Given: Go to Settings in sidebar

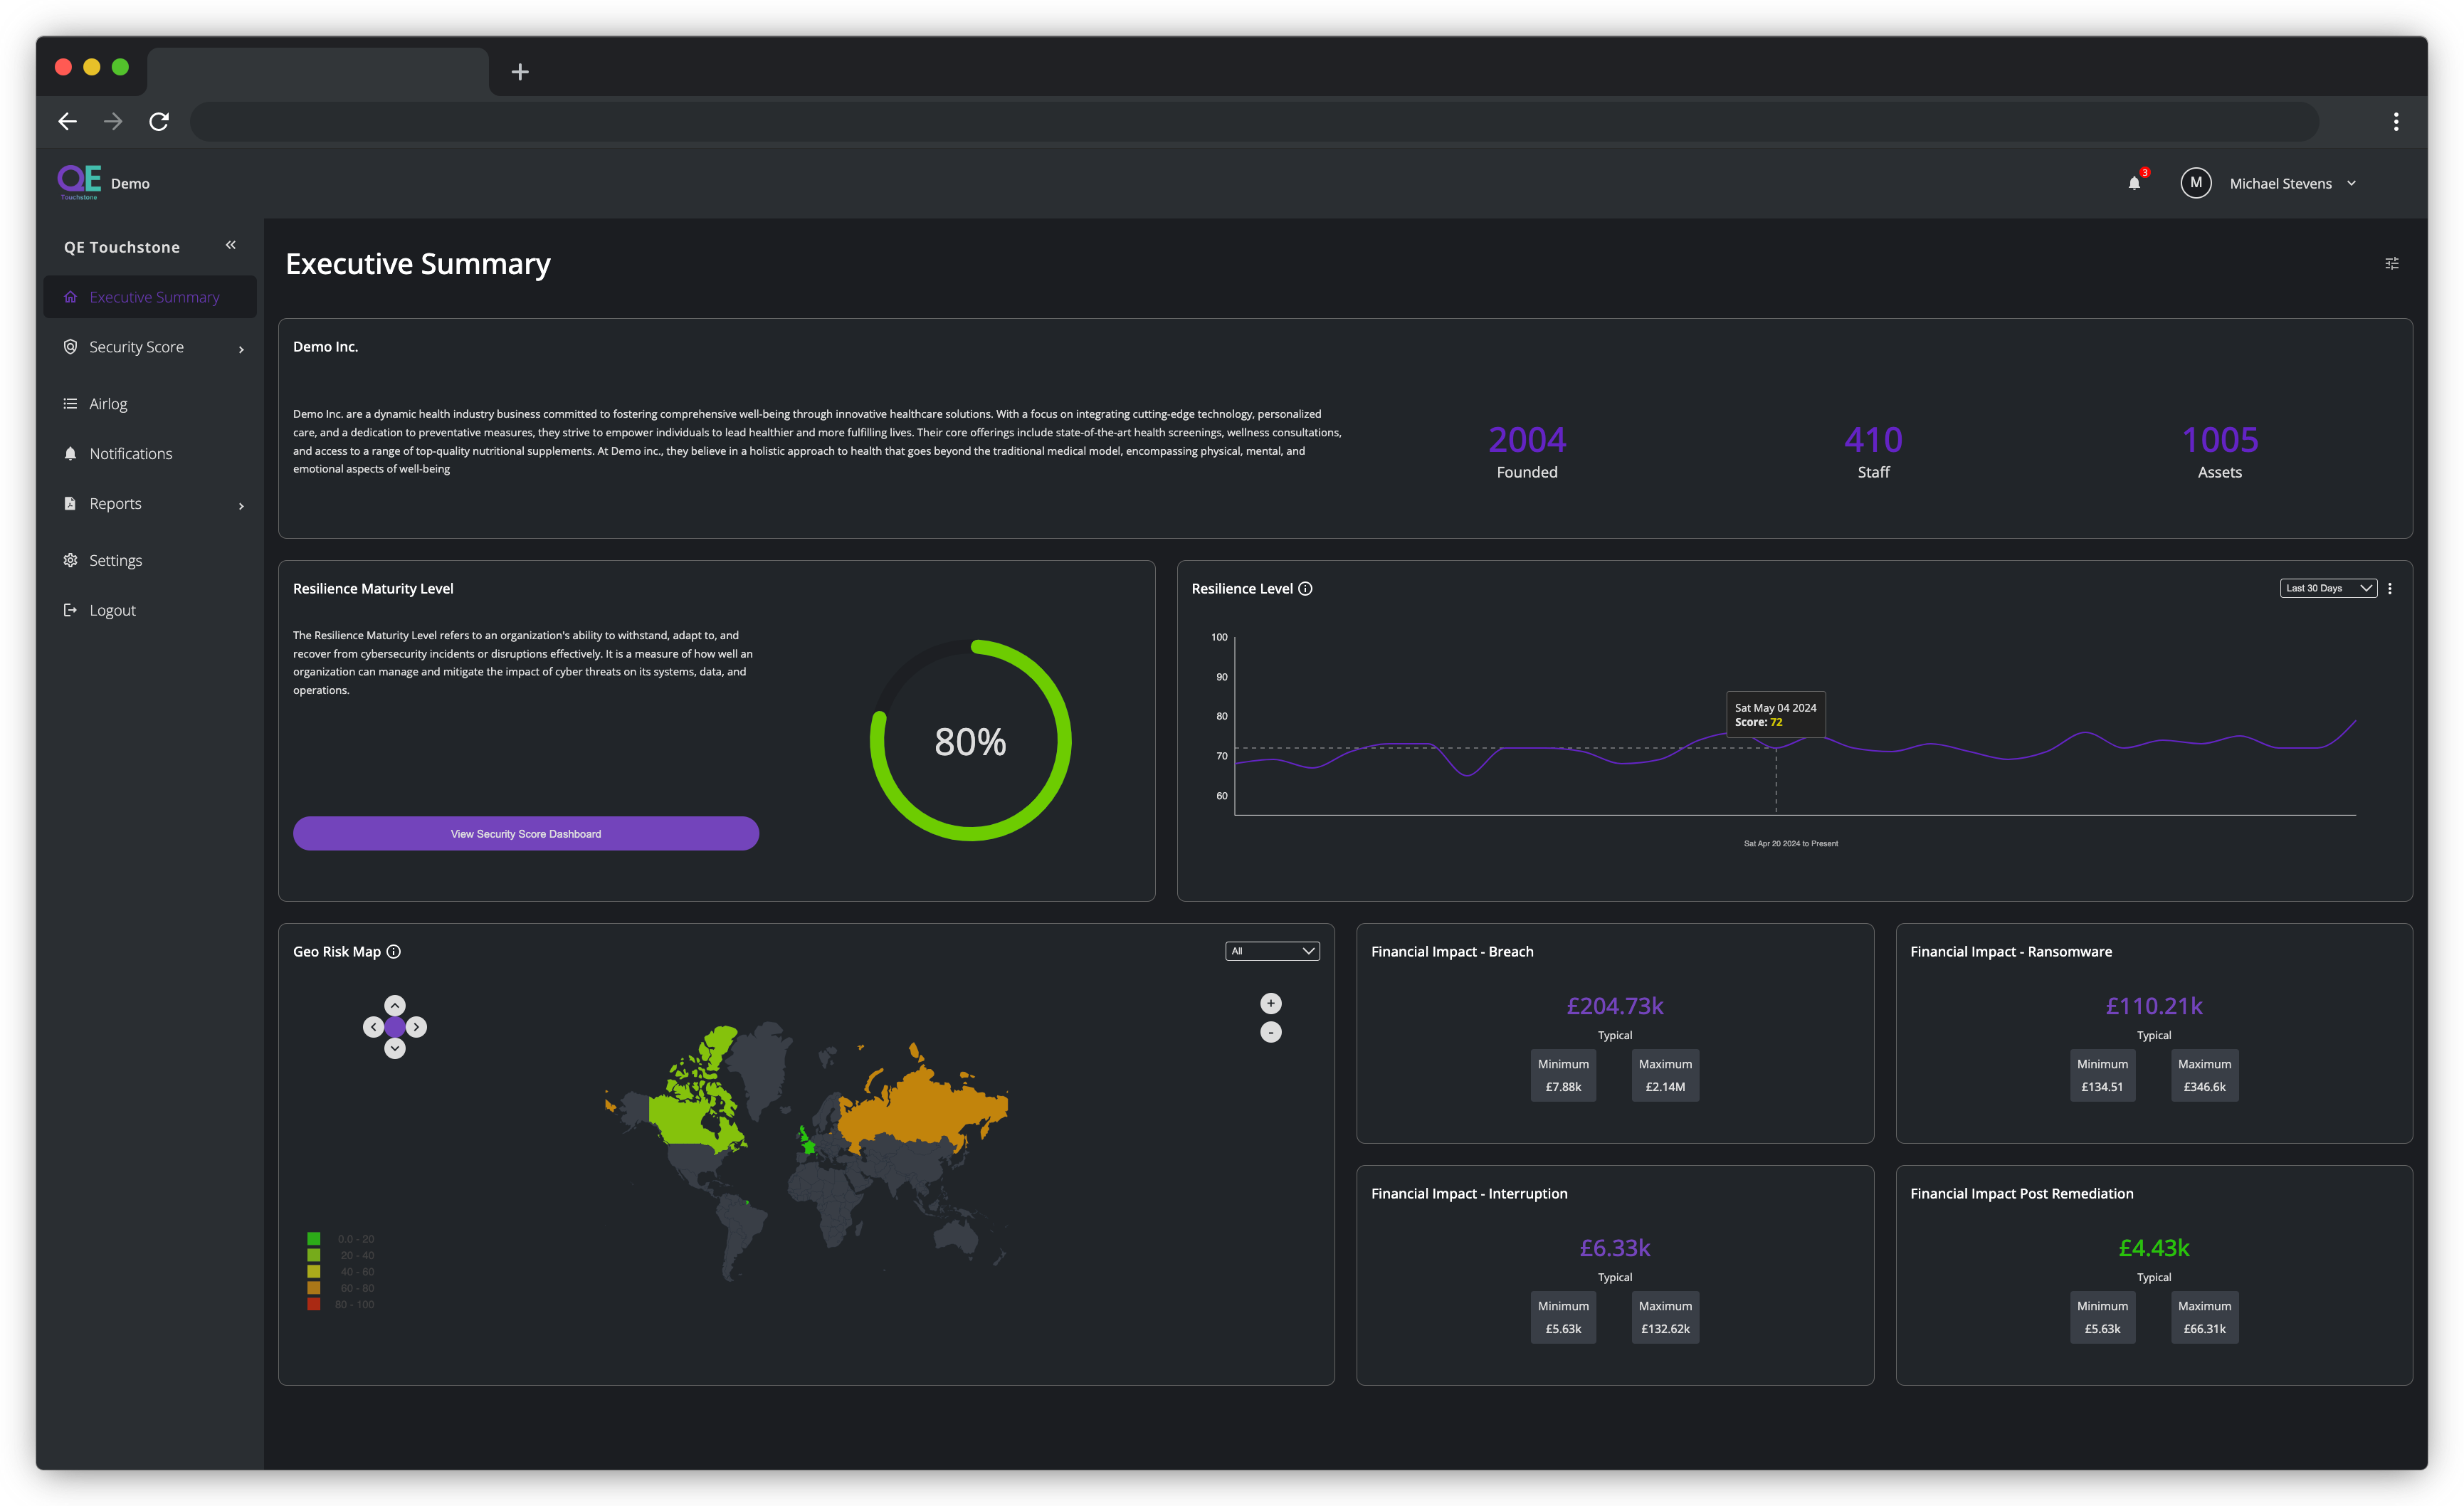Looking at the screenshot, I should (x=115, y=561).
